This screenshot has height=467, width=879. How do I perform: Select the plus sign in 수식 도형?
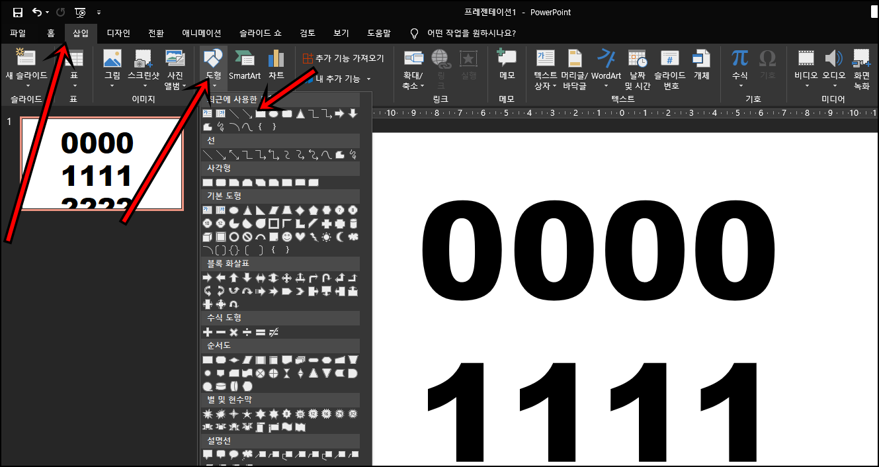tap(207, 332)
